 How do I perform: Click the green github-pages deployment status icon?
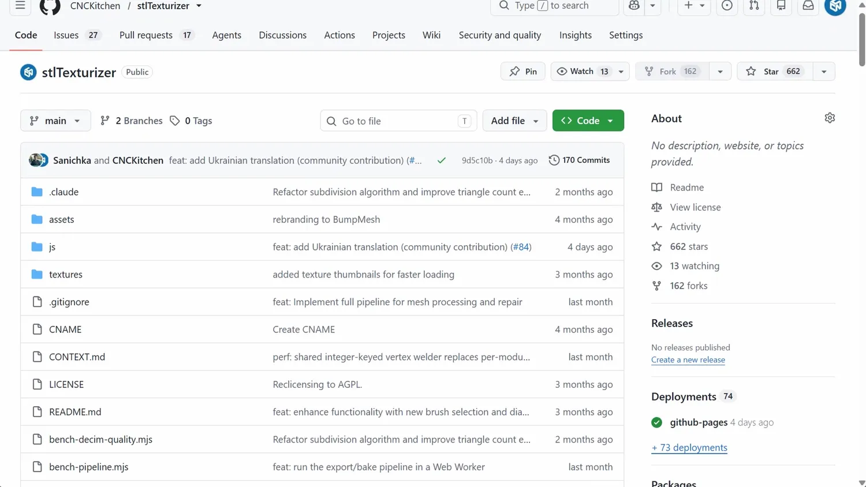656,422
